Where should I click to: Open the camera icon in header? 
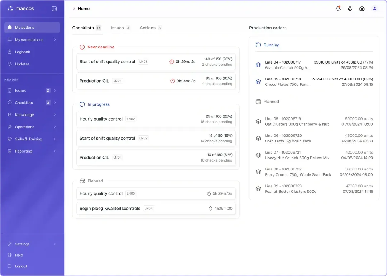point(362,9)
